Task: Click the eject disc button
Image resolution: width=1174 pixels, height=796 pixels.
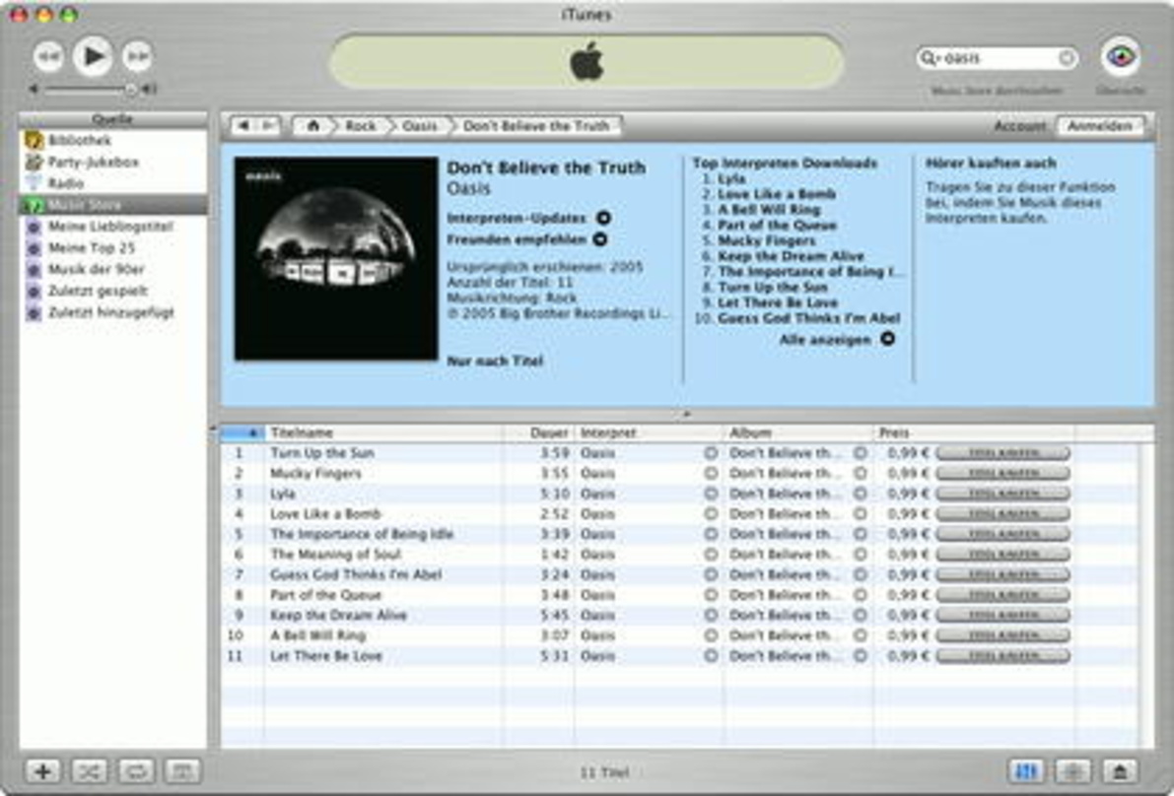Action: (x=1120, y=771)
